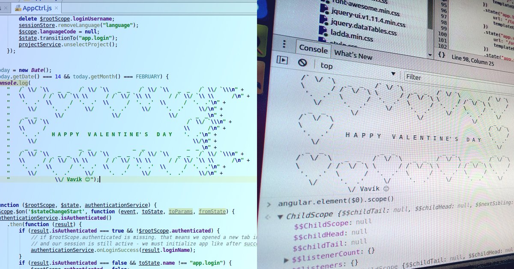Click authenticationService.onLoginSuccess code line
The width and height of the screenshot is (514, 269).
[113, 250]
